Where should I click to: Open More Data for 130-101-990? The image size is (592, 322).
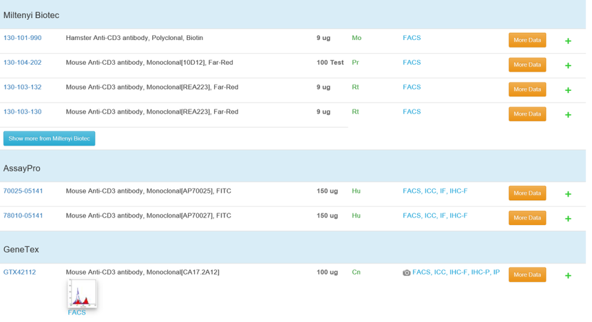click(527, 40)
